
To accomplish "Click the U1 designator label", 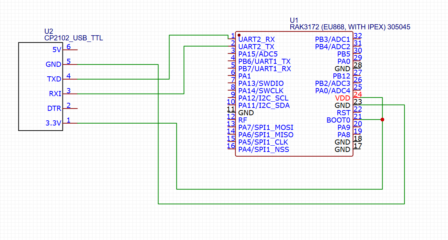I will coord(294,20).
